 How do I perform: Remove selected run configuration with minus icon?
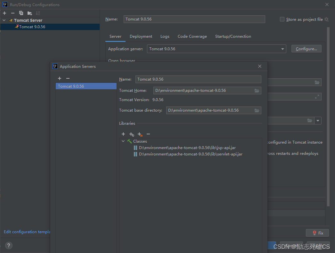[x=13, y=13]
